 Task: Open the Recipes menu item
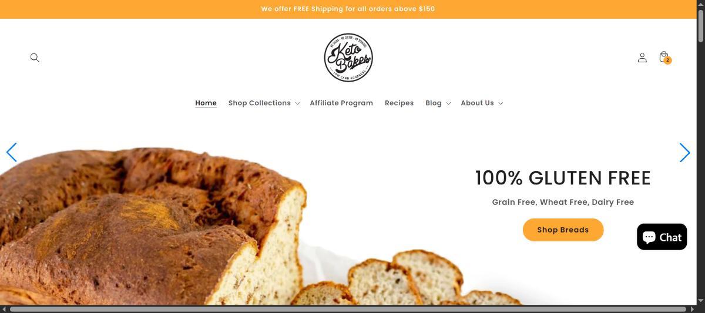point(399,103)
